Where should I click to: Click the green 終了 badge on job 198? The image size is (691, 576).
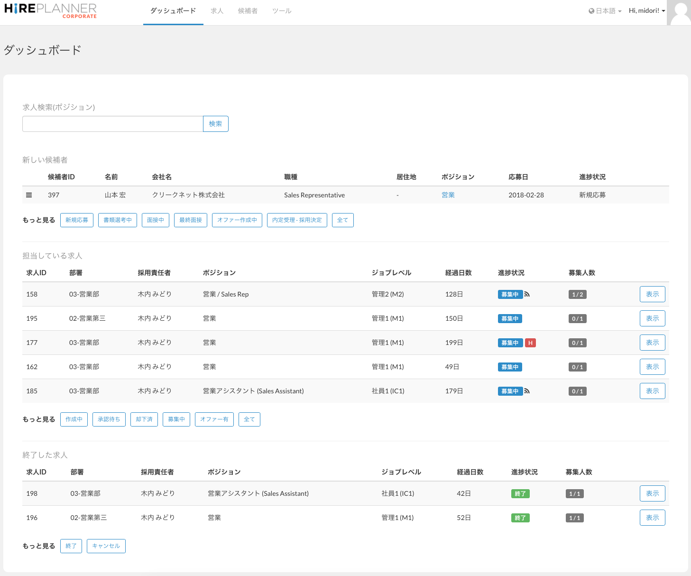pyautogui.click(x=520, y=494)
